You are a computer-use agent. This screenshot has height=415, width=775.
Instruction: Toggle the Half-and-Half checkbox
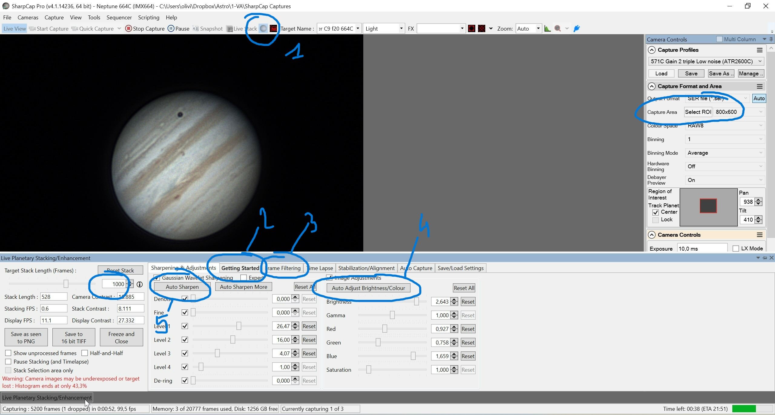[x=85, y=353]
